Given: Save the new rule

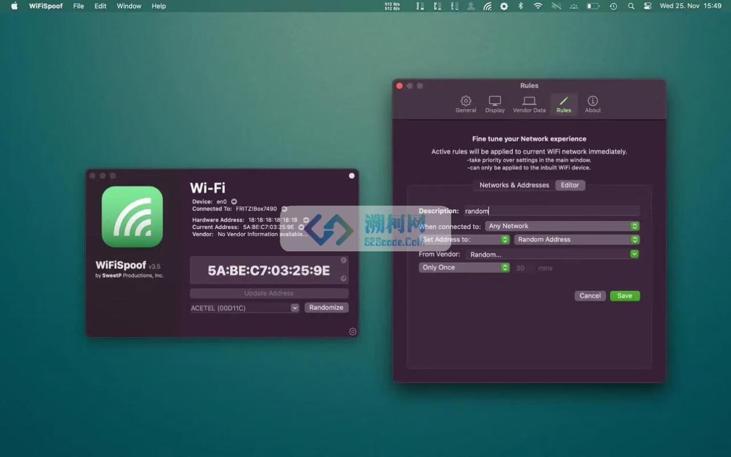Looking at the screenshot, I should [x=625, y=296].
